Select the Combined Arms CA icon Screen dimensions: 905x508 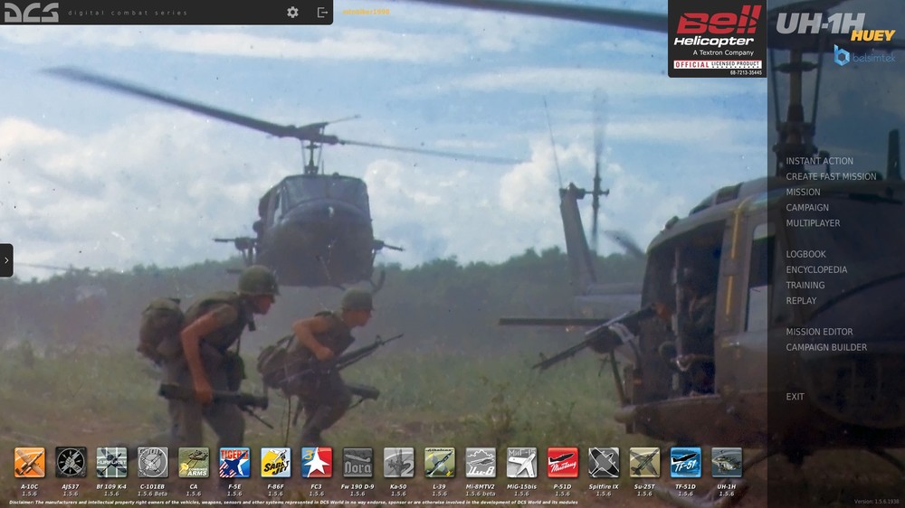pos(194,463)
